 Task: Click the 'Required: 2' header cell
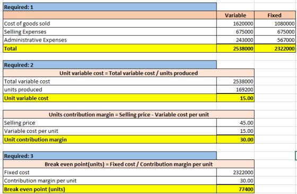click(110, 65)
